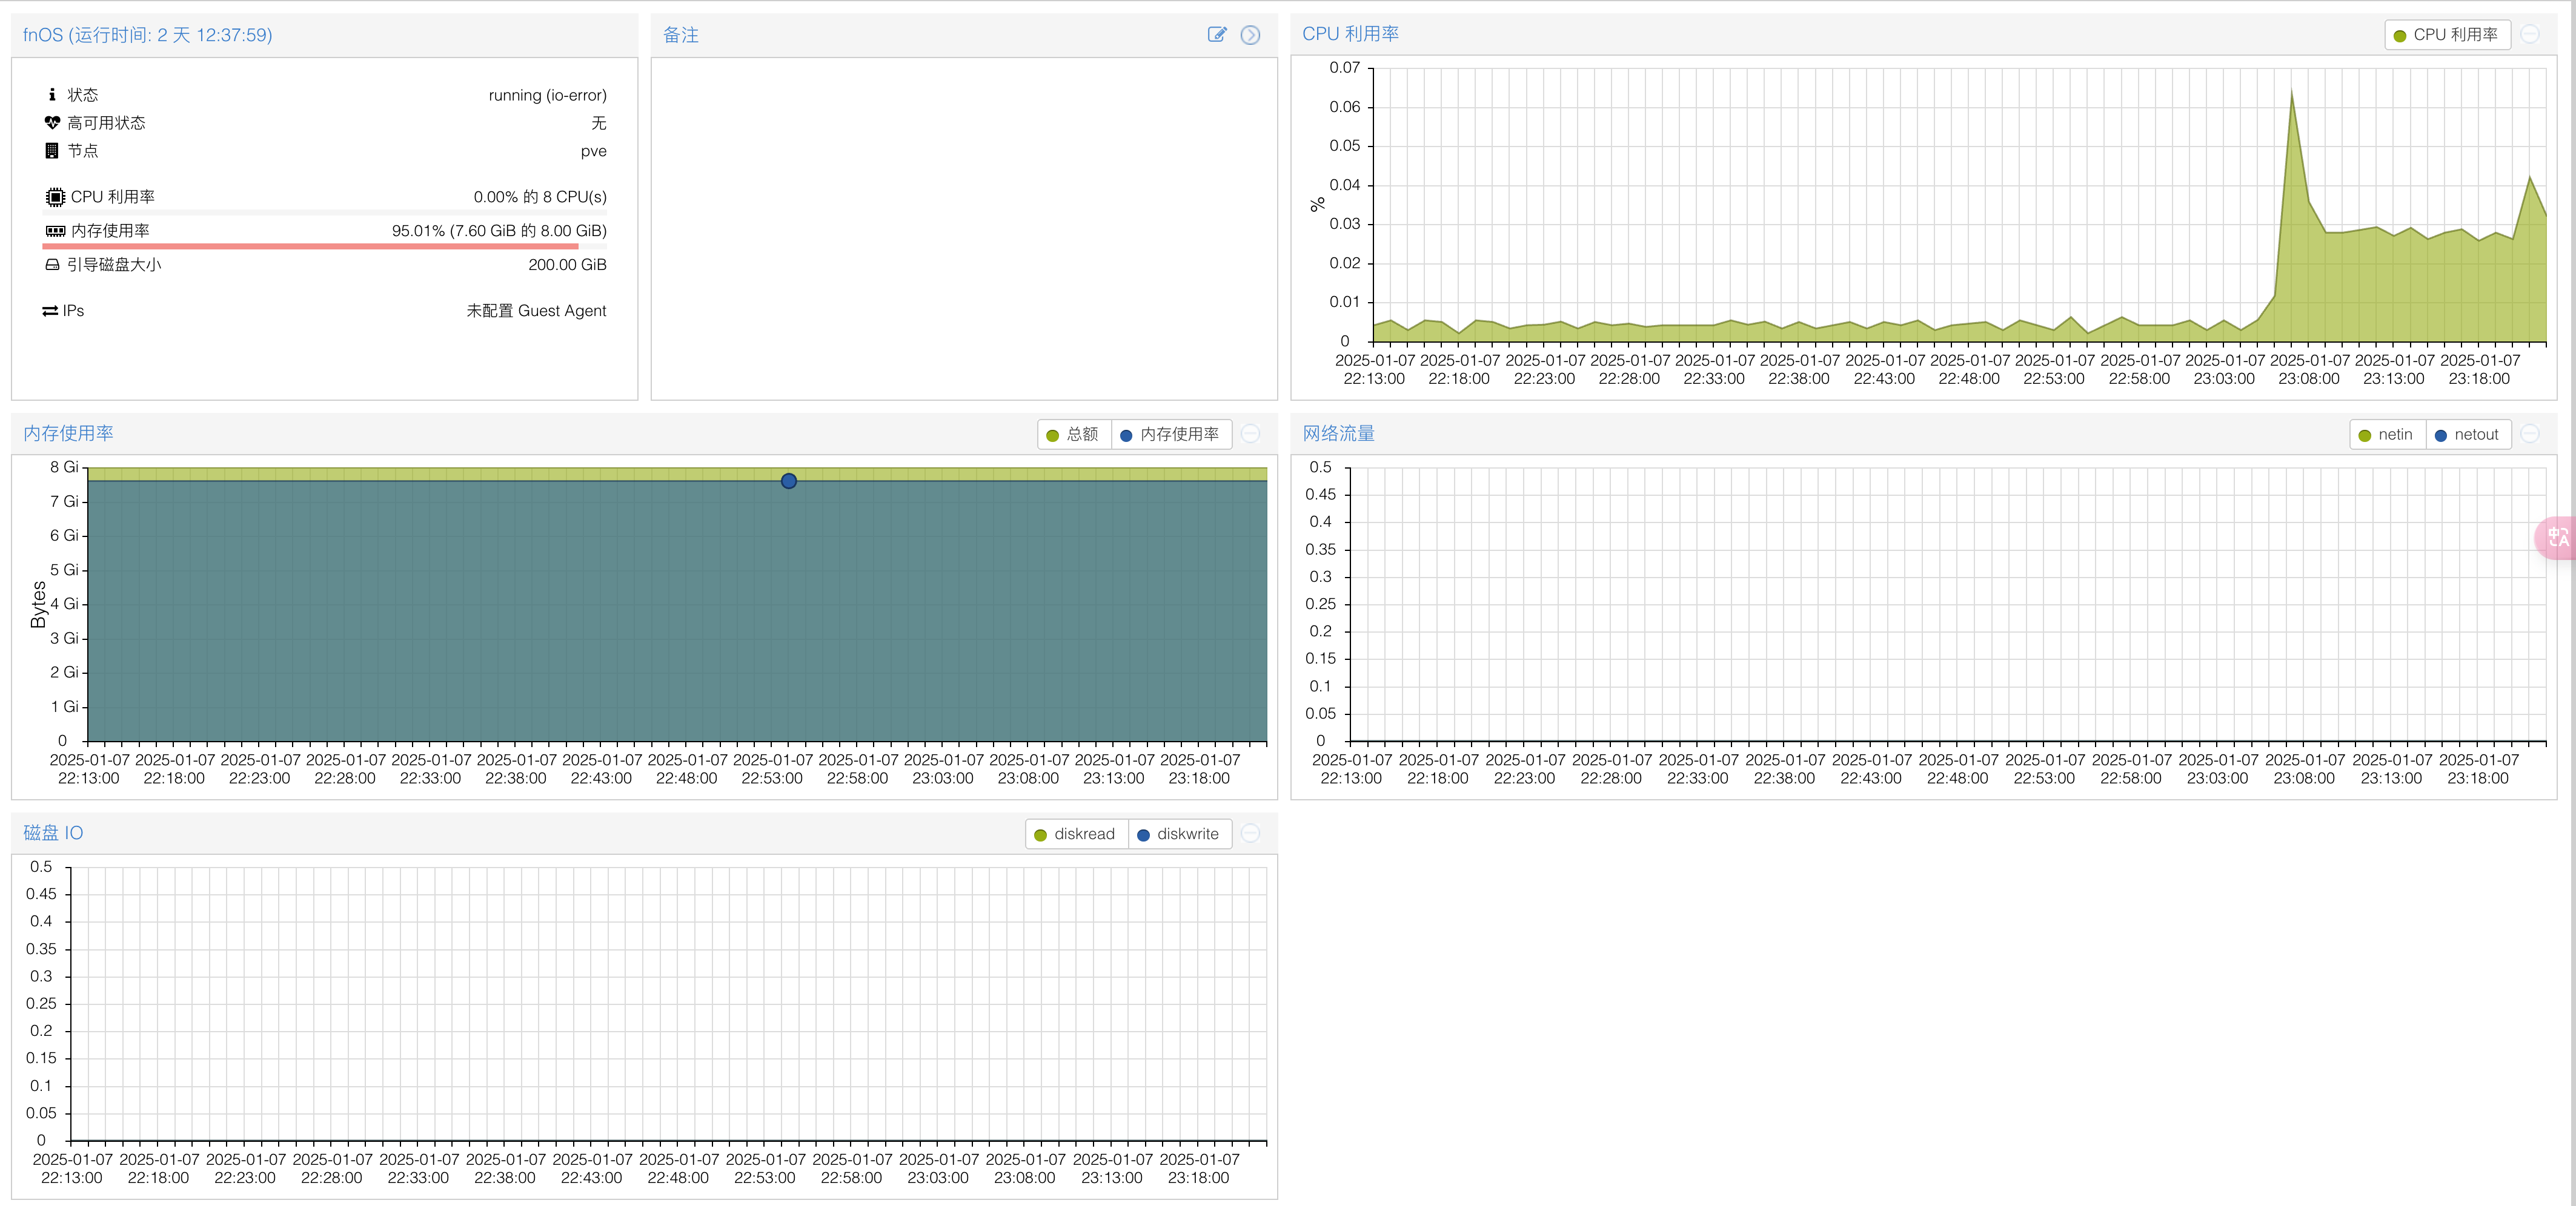Image resolution: width=2576 pixels, height=1206 pixels.
Task: Toggle netout legend in network chart
Action: pos(2468,435)
